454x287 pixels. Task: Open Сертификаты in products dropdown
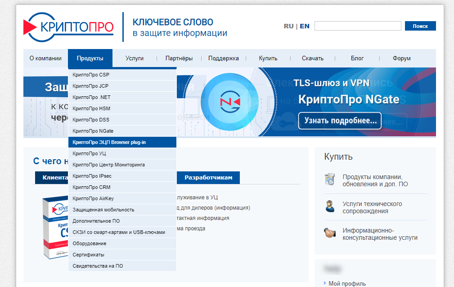click(122, 255)
